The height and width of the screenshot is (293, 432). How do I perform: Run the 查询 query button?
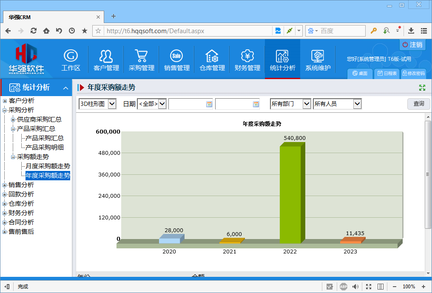[418, 104]
